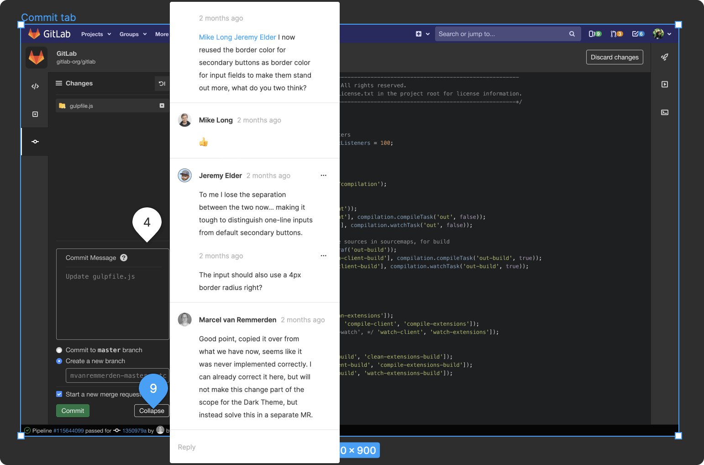Viewport: 704px width, 465px height.
Task: Open the Edit panel in the IDE sidebar
Action: tap(35, 86)
